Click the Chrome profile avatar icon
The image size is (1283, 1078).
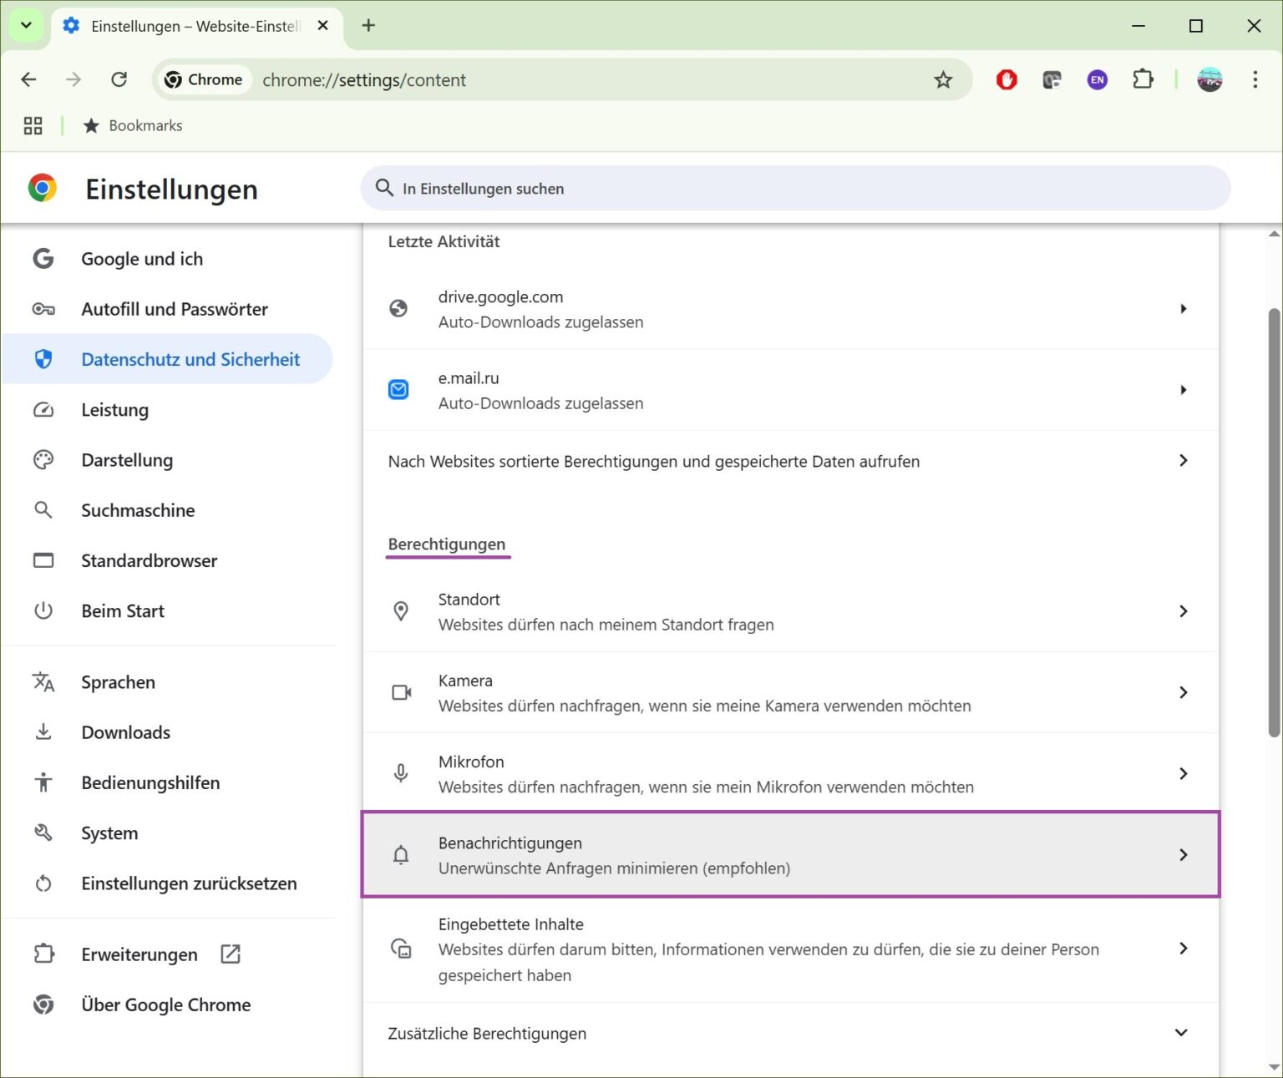click(1209, 79)
